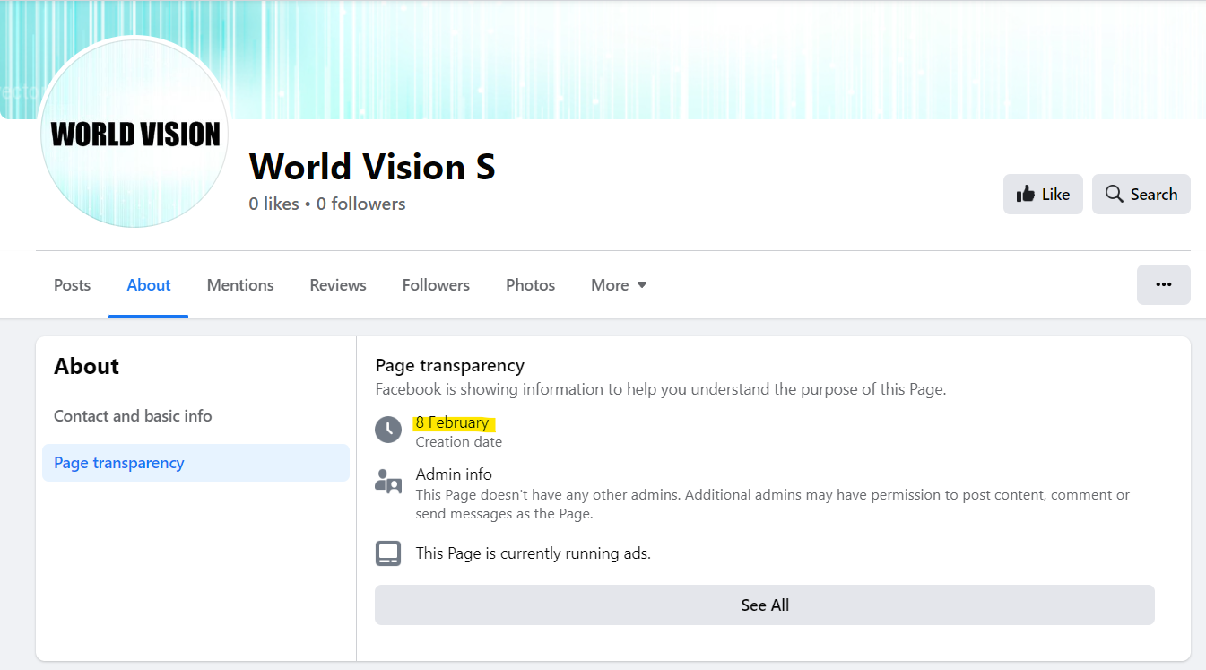The image size is (1206, 670).
Task: Click the ads monitor icon
Action: [388, 553]
